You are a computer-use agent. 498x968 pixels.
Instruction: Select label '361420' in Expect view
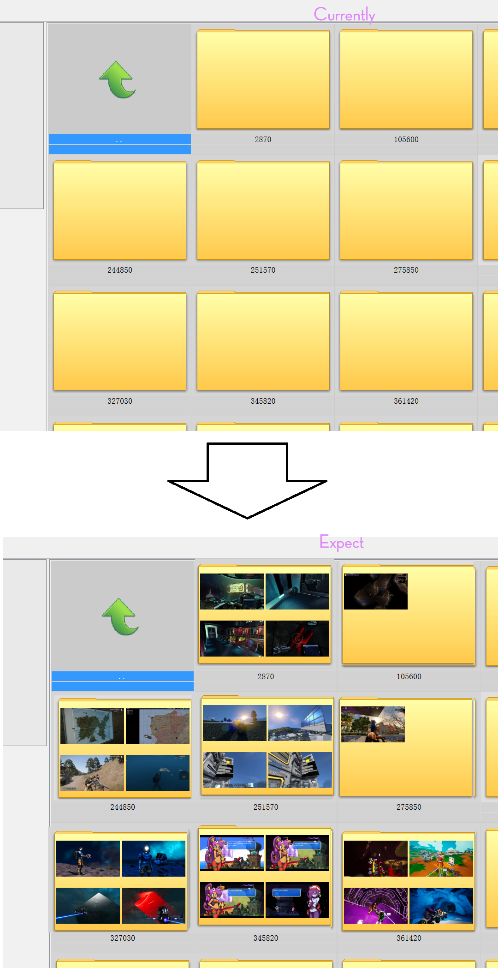(x=409, y=938)
